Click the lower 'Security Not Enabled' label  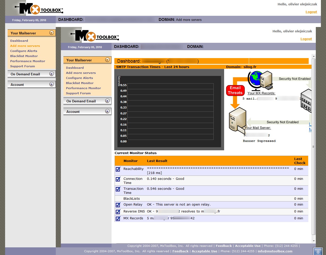point(282,122)
